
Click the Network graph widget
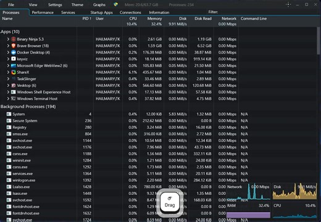(x=248, y=192)
